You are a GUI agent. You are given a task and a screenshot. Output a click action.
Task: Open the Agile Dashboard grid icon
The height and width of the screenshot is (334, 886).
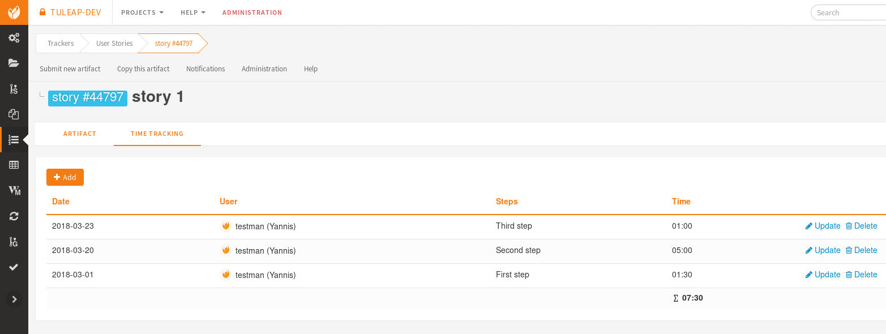(x=14, y=165)
